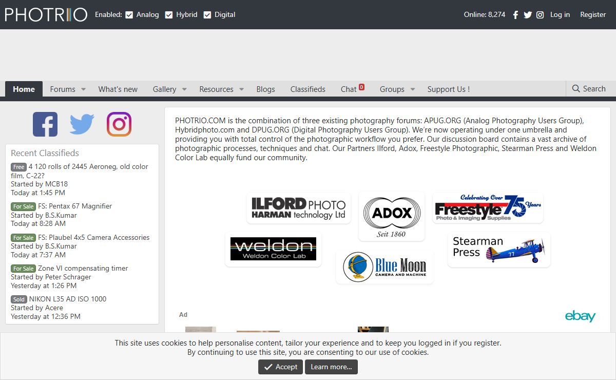Click the Learn more... button
The image size is (616, 380).
pos(331,367)
